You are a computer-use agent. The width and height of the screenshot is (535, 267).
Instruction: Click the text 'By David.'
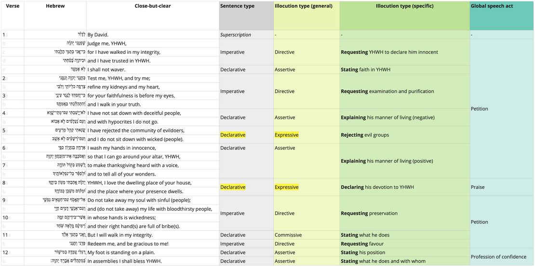point(98,35)
